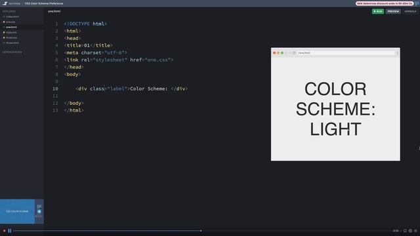This screenshot has height=236, width=420.
Task: Switch to the CONSOLE panel
Action: click(x=410, y=12)
